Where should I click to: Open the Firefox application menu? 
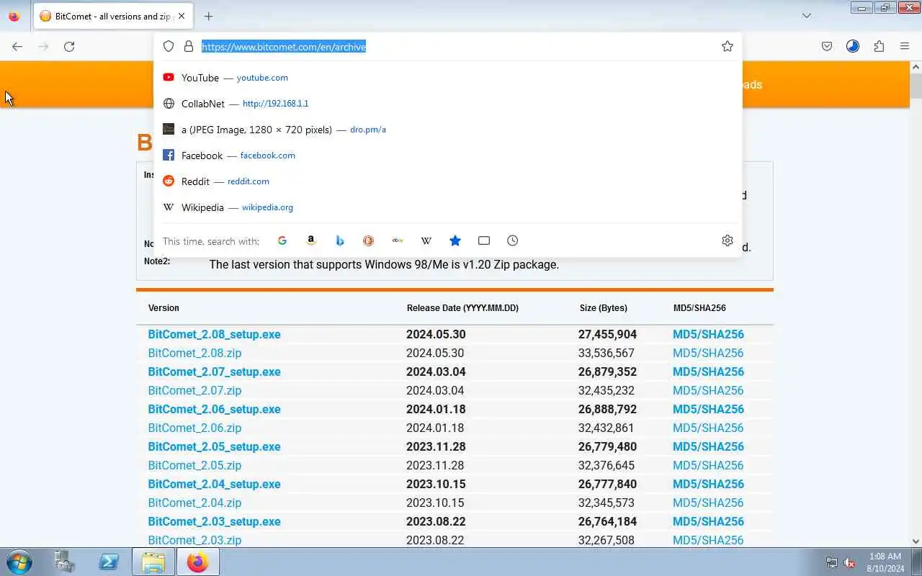point(905,46)
